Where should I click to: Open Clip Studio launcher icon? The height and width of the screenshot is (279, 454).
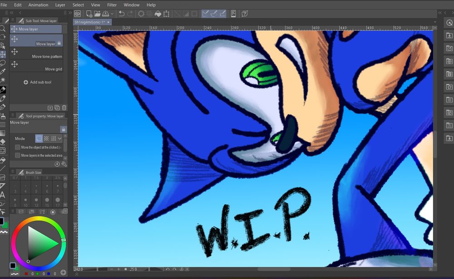[77, 14]
